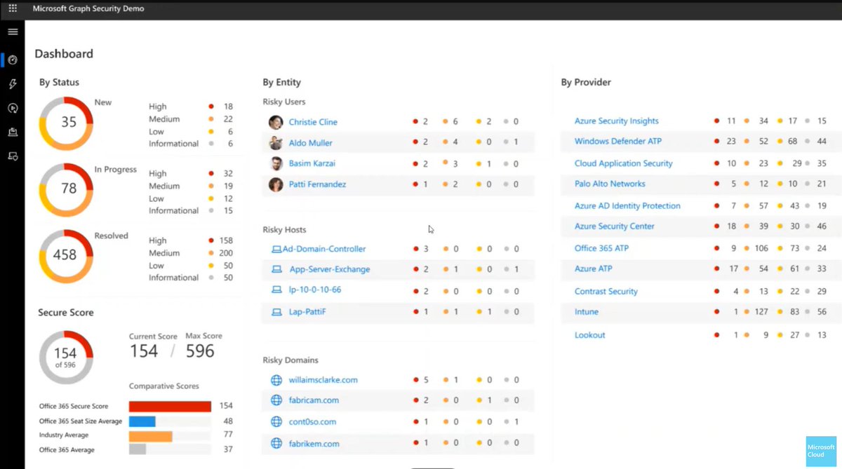Open Intune provider link
The width and height of the screenshot is (842, 469).
coord(587,312)
